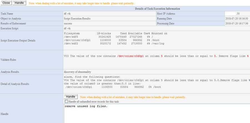250x123 pixels.
Task: Click the 'Processing Date' label
Action: click(x=166, y=24)
